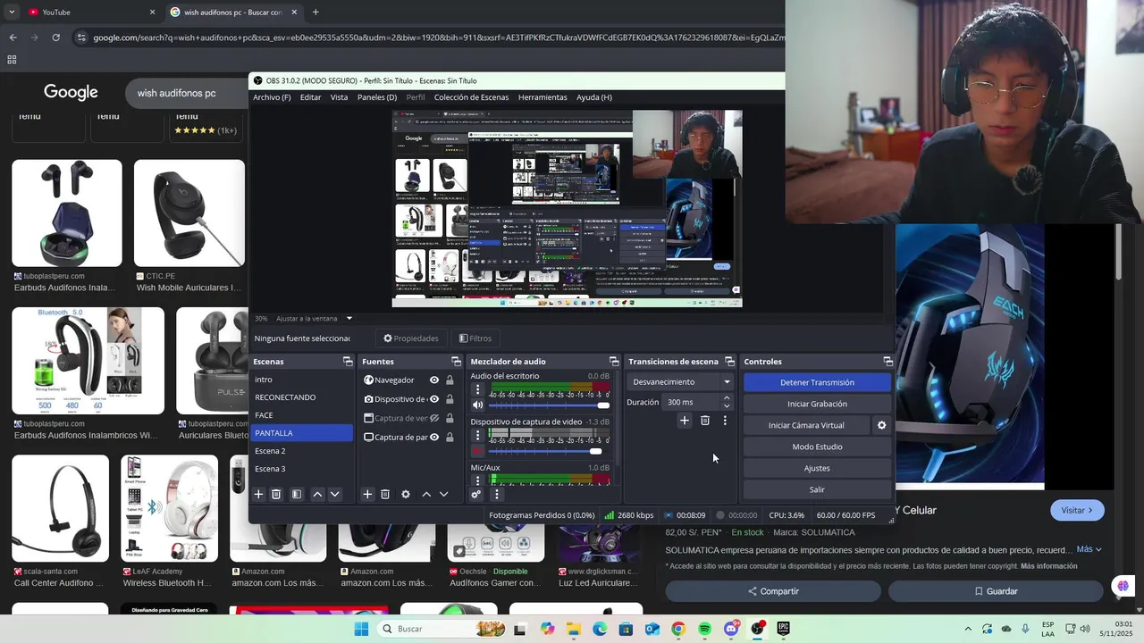Viewport: 1144px width, 643px height.
Task: Click Salir button in OBS
Action: pos(817,489)
